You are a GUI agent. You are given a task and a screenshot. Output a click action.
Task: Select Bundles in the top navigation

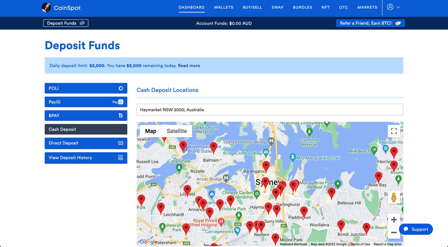[302, 7]
